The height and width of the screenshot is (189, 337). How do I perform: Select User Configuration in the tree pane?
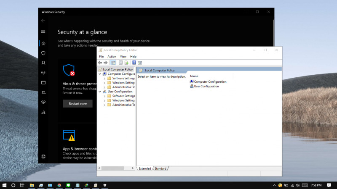tap(120, 92)
